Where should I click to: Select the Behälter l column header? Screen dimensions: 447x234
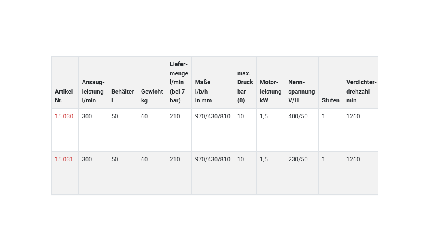[x=123, y=96]
